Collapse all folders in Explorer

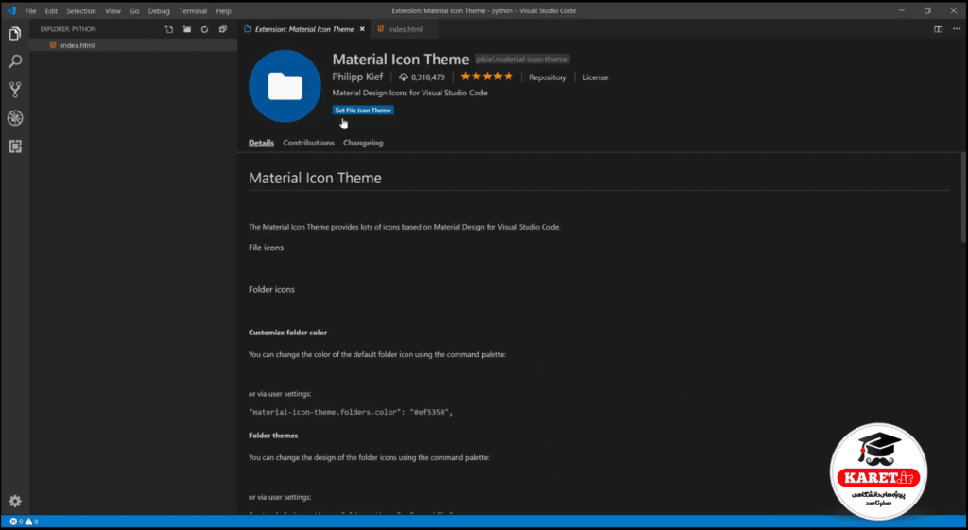[x=223, y=29]
